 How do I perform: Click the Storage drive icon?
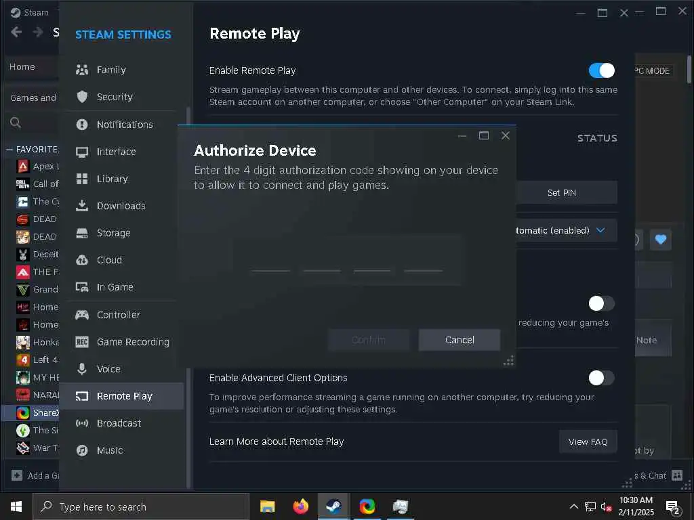tap(82, 233)
